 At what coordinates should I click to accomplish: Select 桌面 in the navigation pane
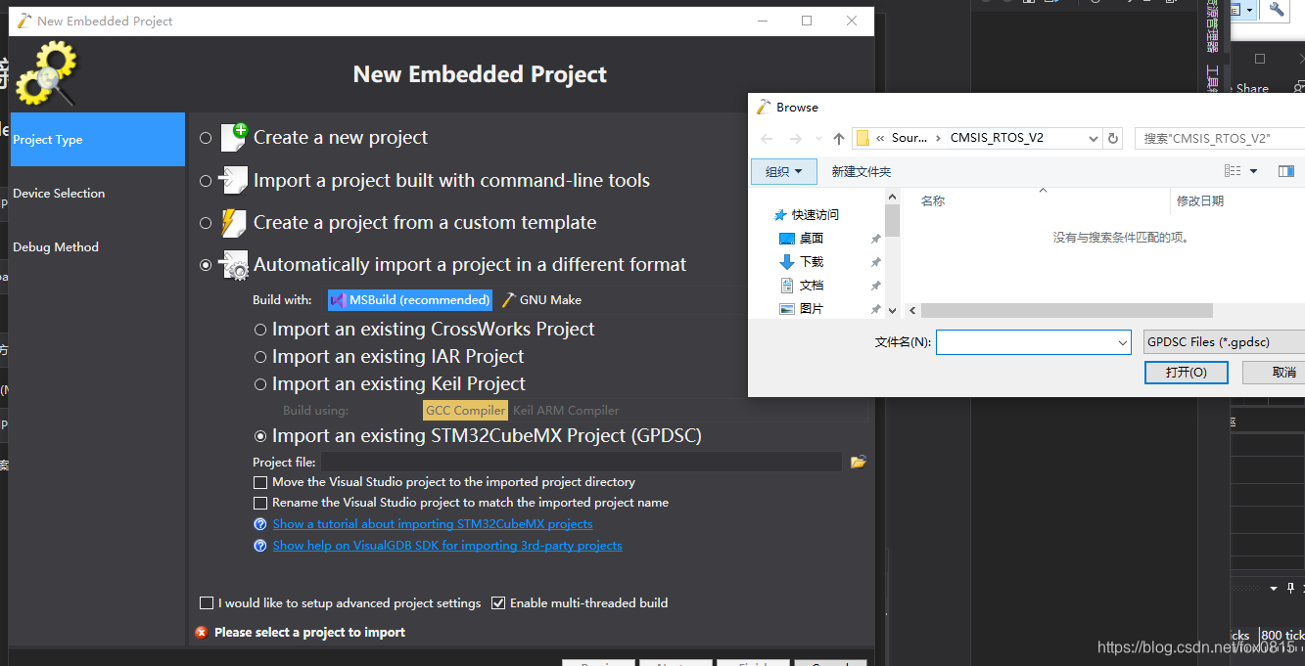(811, 239)
